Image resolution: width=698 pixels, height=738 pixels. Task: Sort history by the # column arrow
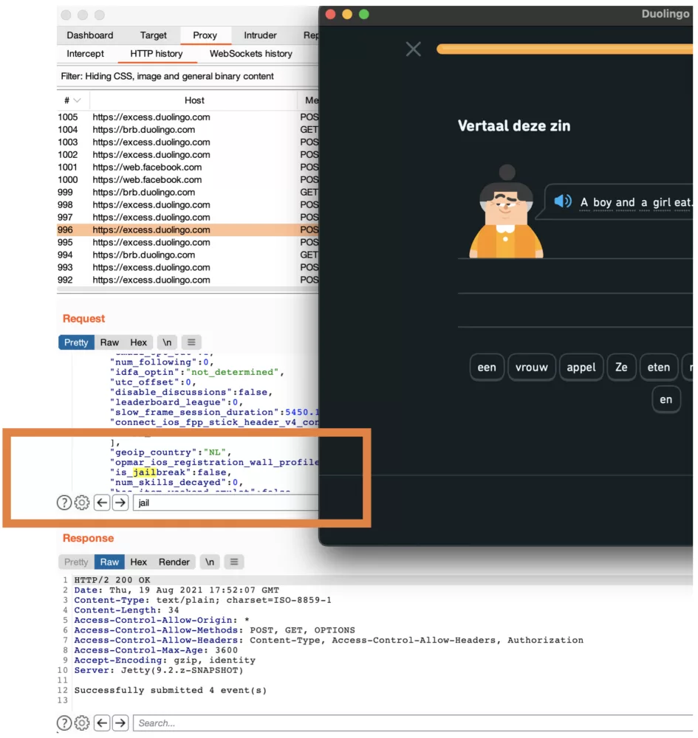(x=78, y=100)
